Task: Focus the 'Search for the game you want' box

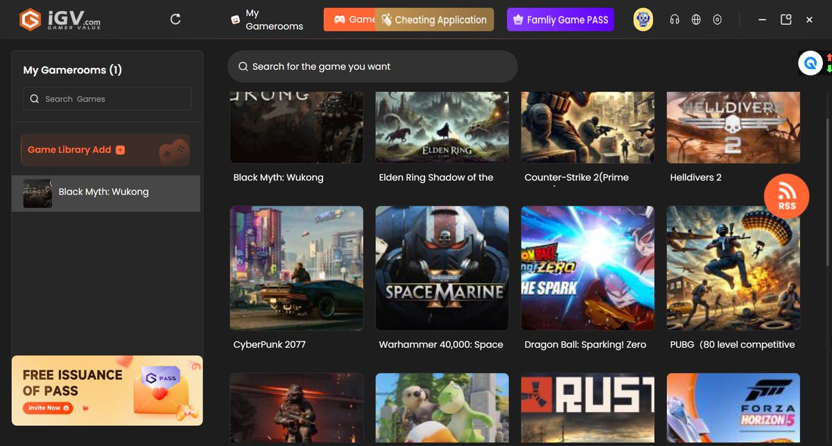Action: click(372, 66)
